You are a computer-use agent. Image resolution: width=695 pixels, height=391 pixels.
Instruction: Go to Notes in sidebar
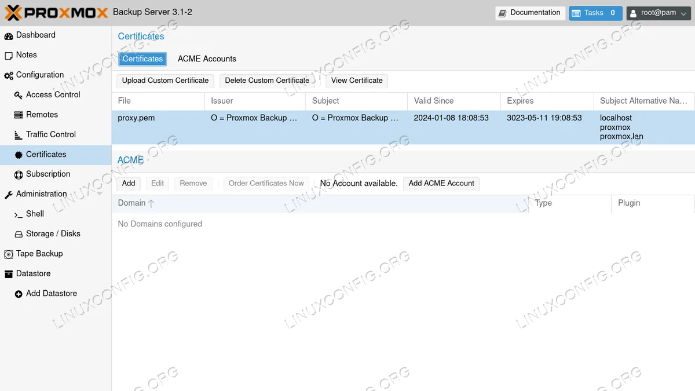pyautogui.click(x=27, y=55)
